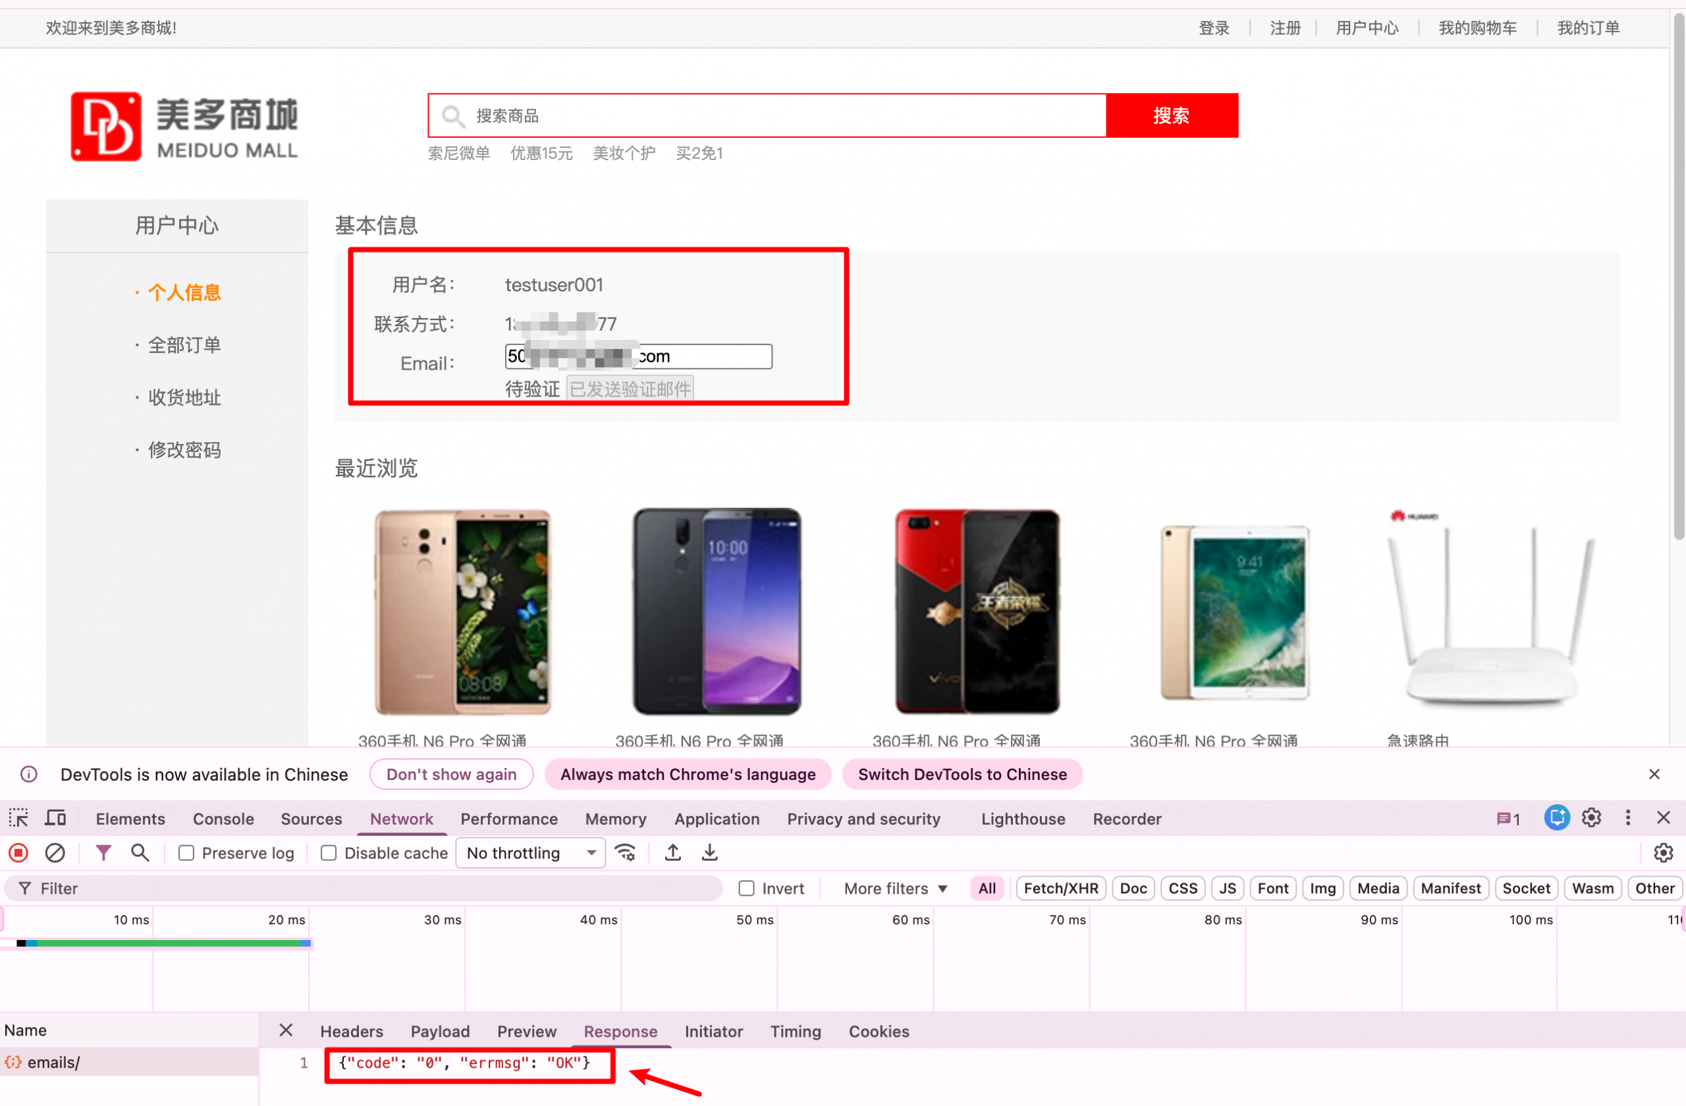Click the Meiduo Mall logo
1686x1106 pixels.
[184, 126]
